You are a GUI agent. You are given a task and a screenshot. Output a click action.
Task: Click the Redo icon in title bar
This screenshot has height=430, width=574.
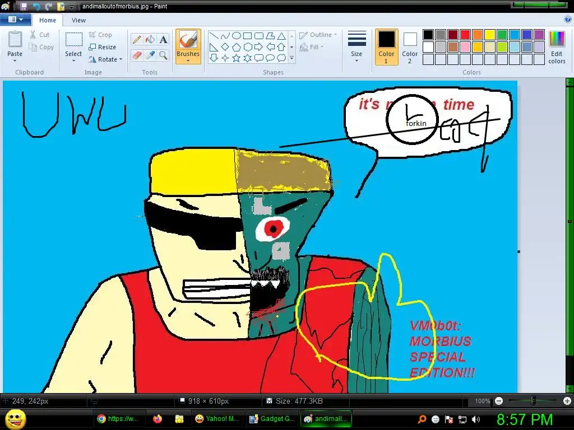(48, 6)
